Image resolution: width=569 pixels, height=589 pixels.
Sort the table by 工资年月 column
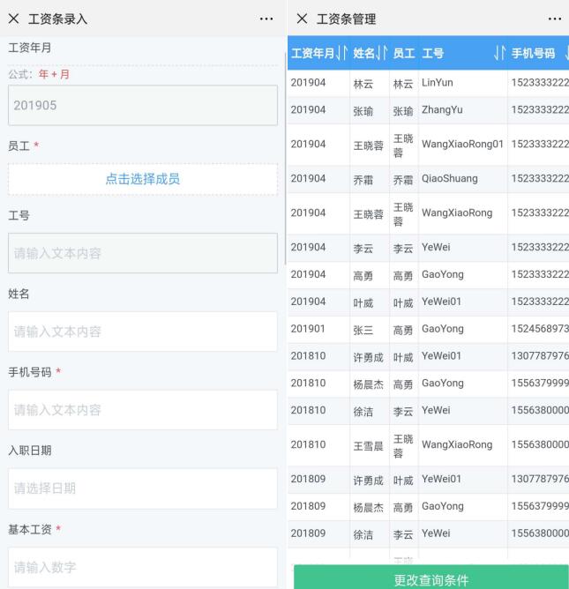pos(342,53)
